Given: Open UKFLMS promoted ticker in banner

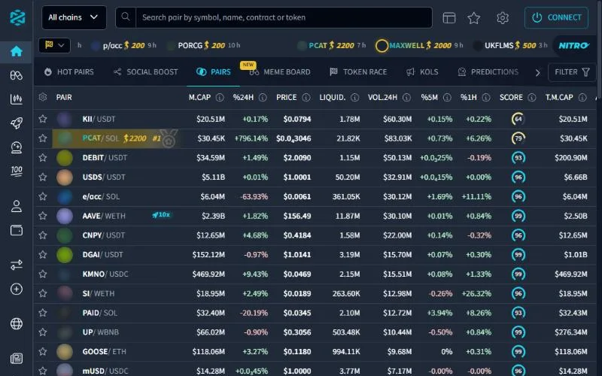Looking at the screenshot, I should 510,45.
